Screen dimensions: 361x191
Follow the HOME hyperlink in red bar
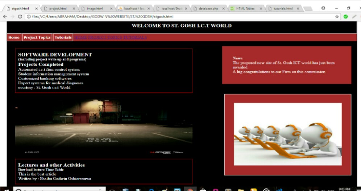tap(80, 37)
